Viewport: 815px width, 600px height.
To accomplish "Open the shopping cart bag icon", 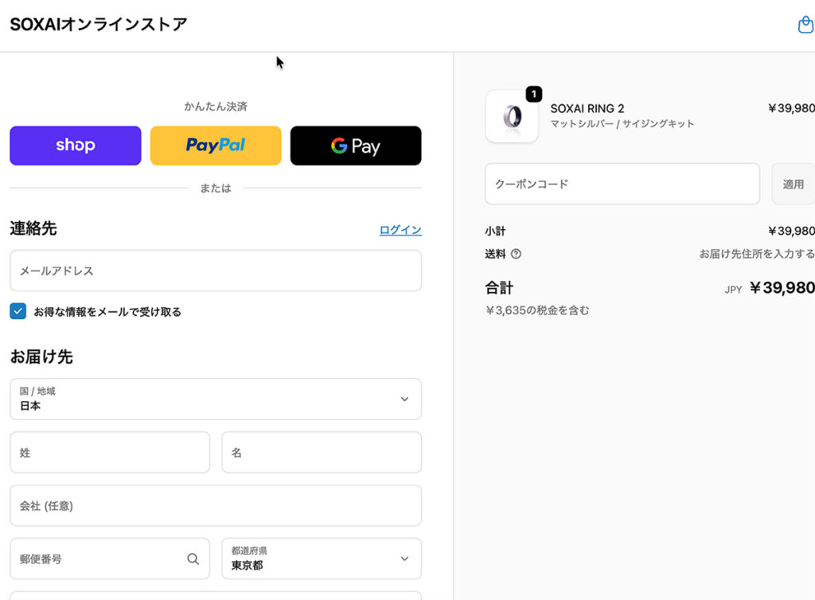I will point(805,25).
